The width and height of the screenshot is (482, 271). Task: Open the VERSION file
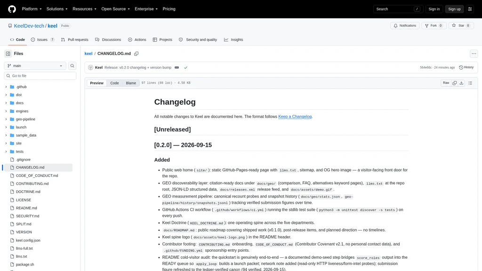click(24, 232)
